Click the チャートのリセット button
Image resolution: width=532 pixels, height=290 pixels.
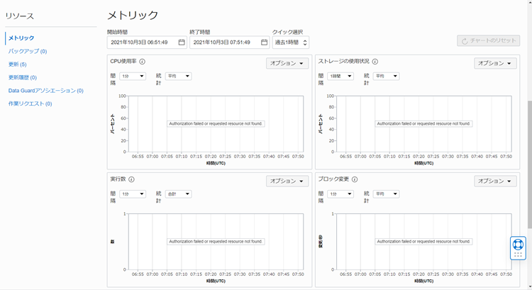489,41
